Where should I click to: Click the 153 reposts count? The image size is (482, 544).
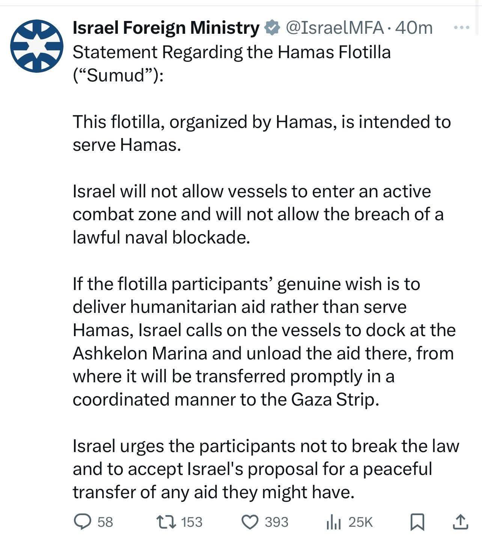pos(192,522)
